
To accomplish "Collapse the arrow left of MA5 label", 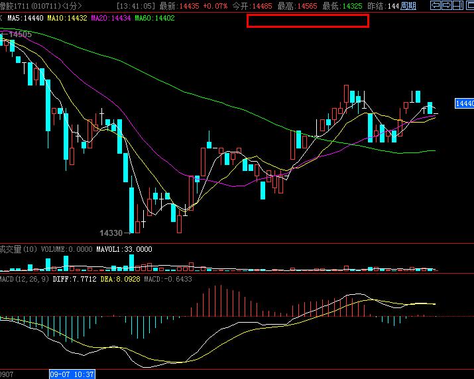I will tap(2, 18).
